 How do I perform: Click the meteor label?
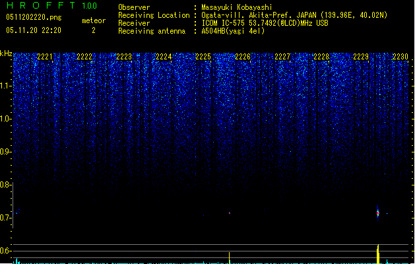point(94,20)
